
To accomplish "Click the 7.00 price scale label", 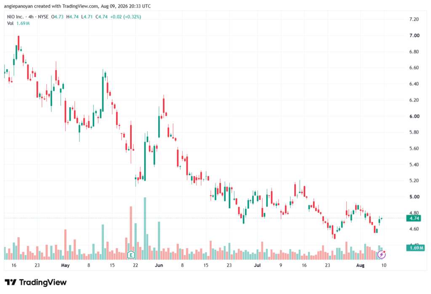I will tap(414, 35).
